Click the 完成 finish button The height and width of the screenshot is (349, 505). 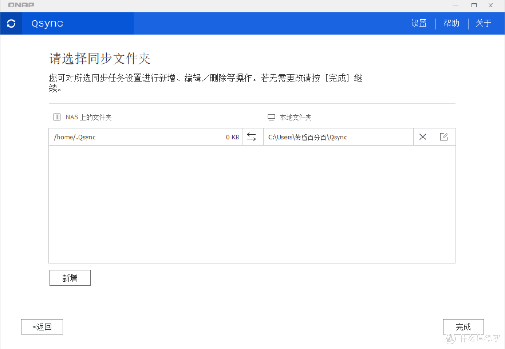[x=463, y=327]
